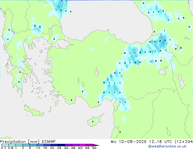Image resolution: width=193 pixels, height=149 pixels.
Task: Click the legend swatch between 30 and 35
Action: pyautogui.click(x=68, y=145)
